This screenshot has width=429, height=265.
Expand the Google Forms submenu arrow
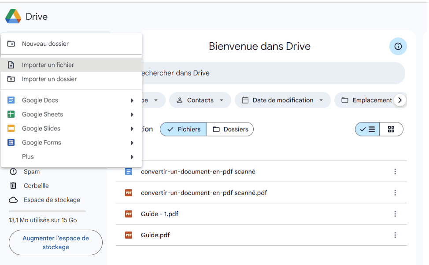(132, 143)
